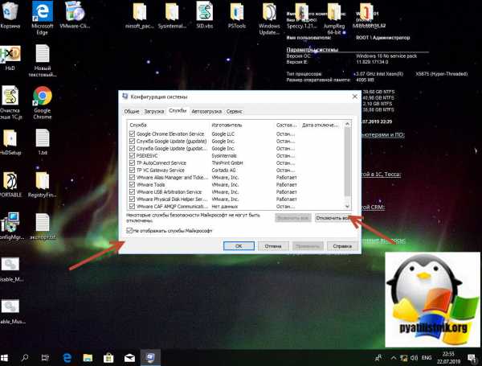Click Отключить все button
The image size is (482, 366).
pyautogui.click(x=333, y=218)
